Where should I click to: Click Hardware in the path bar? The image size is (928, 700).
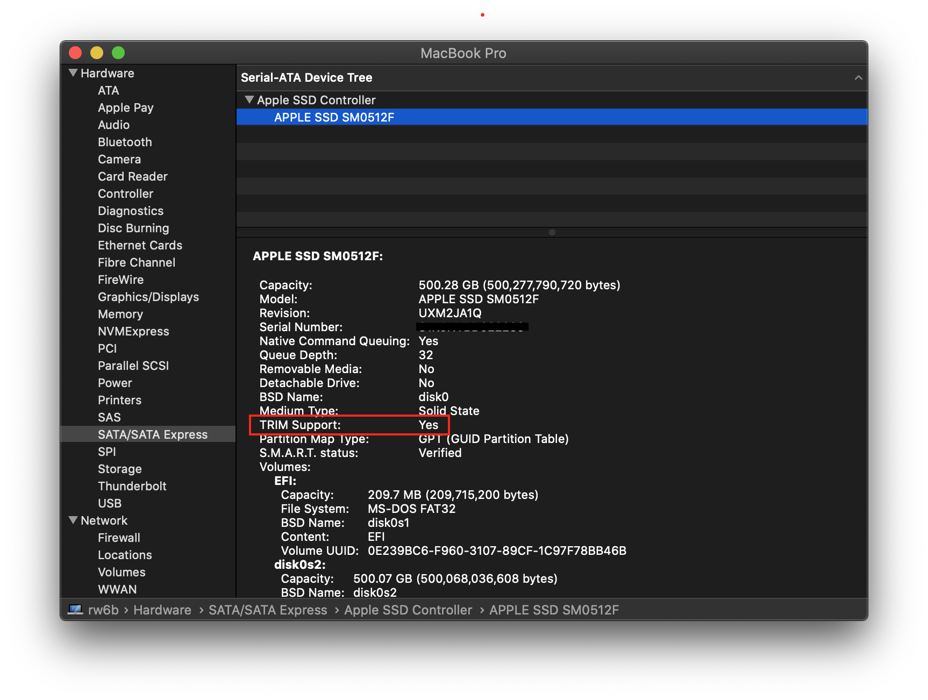162,610
